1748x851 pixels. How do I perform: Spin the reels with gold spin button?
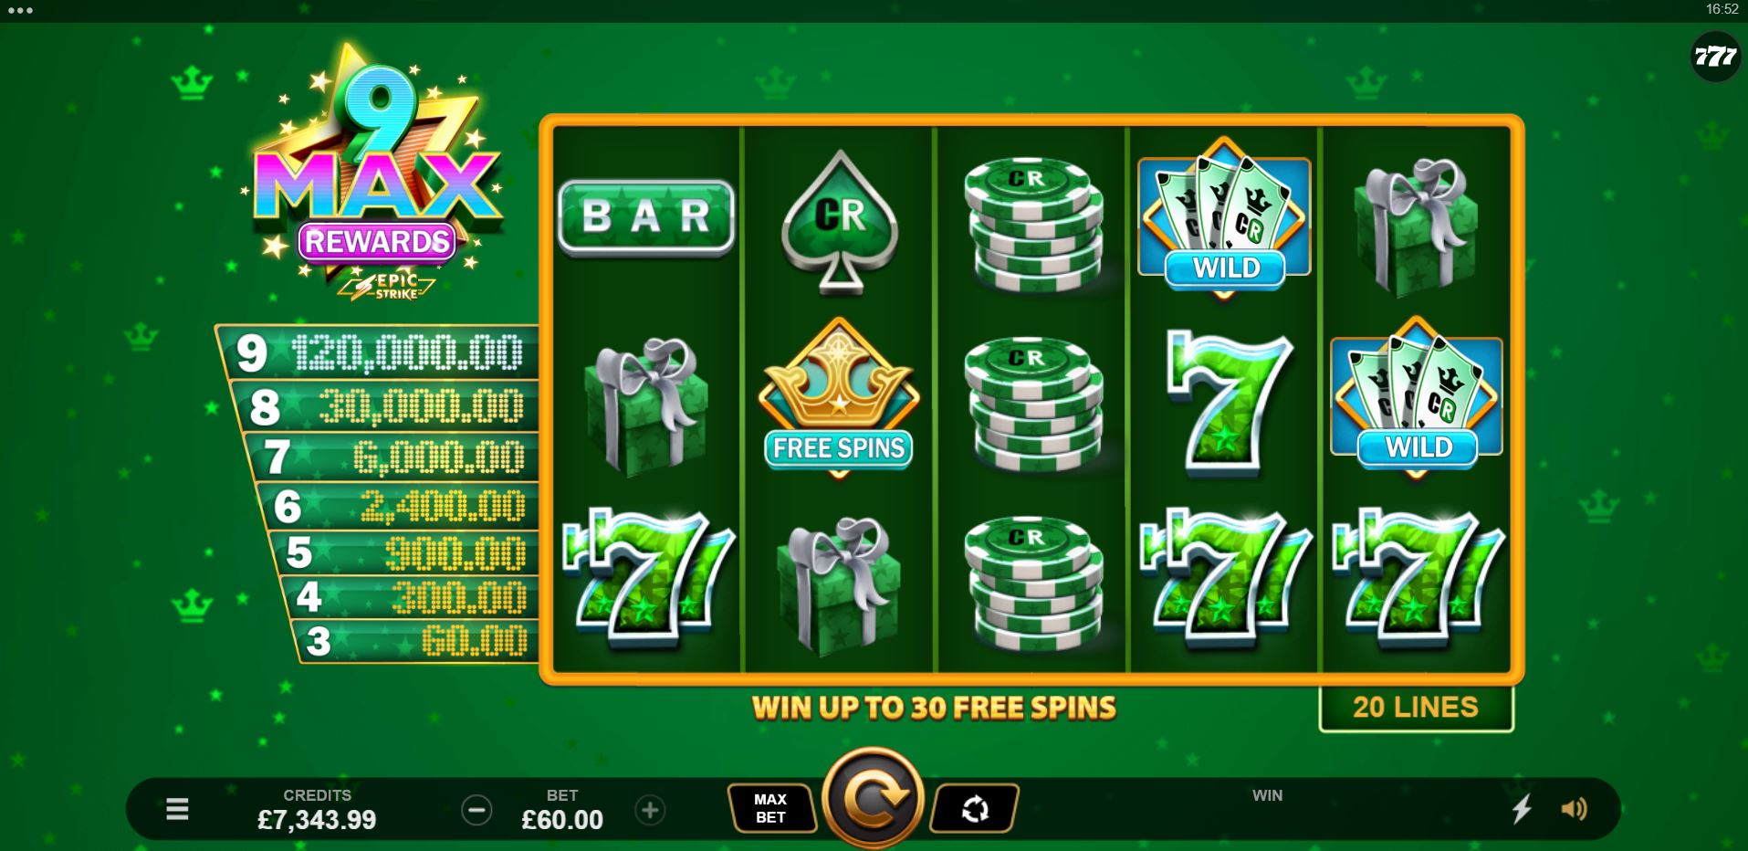874,798
